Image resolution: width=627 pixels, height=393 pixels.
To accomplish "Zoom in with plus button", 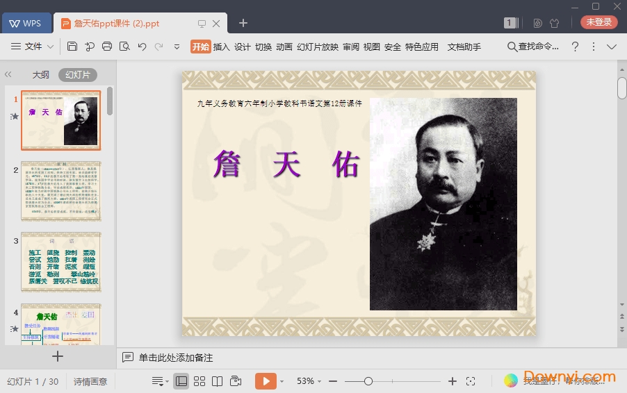I will tap(453, 381).
